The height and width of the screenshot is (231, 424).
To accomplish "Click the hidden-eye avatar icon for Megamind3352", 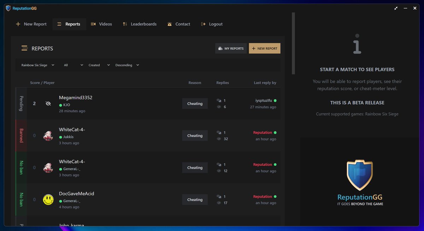I will [48, 104].
